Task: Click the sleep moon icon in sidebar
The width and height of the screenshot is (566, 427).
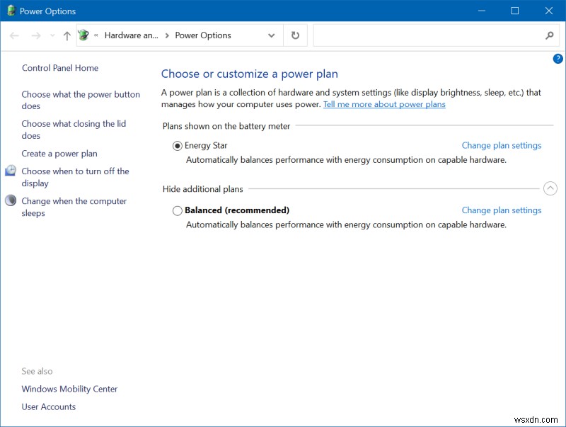Action: pos(11,200)
